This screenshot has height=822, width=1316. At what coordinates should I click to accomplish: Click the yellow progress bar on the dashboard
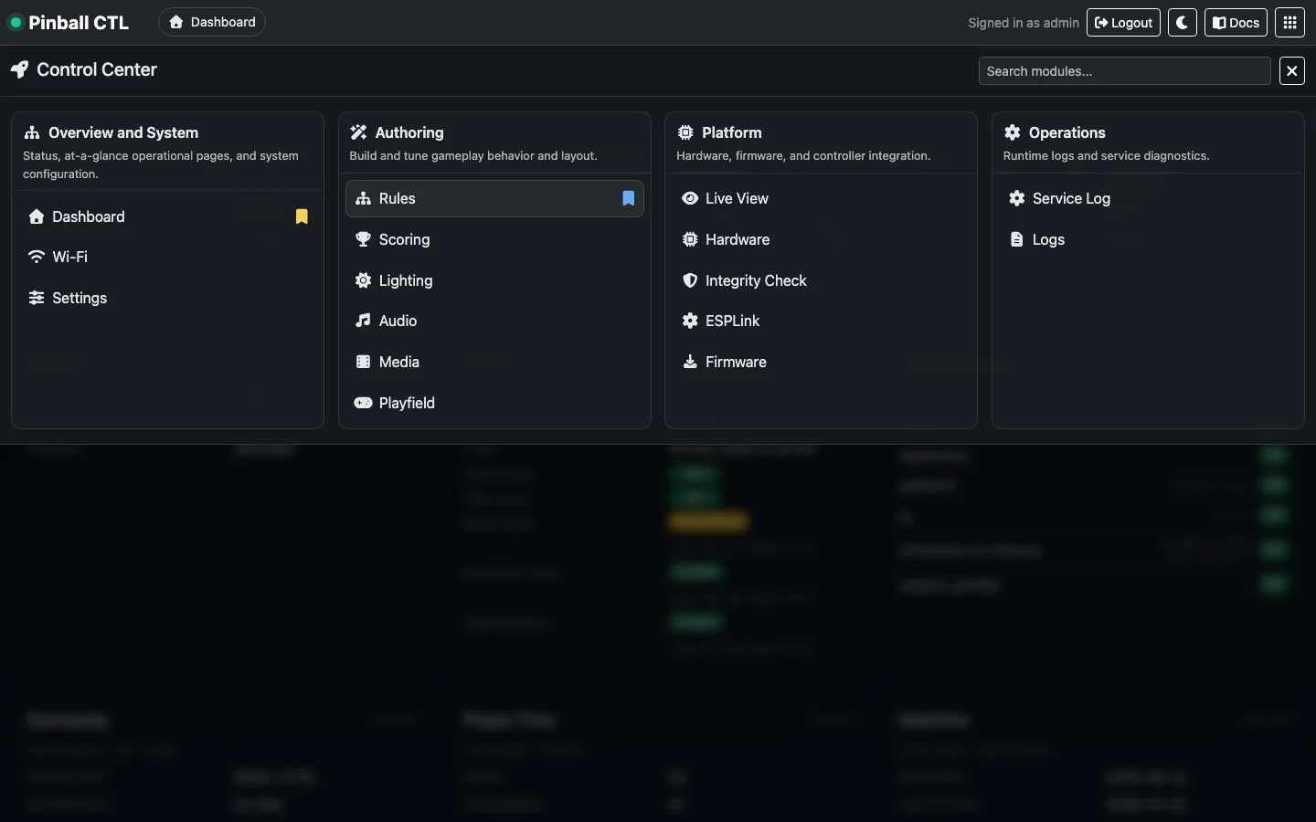(708, 522)
